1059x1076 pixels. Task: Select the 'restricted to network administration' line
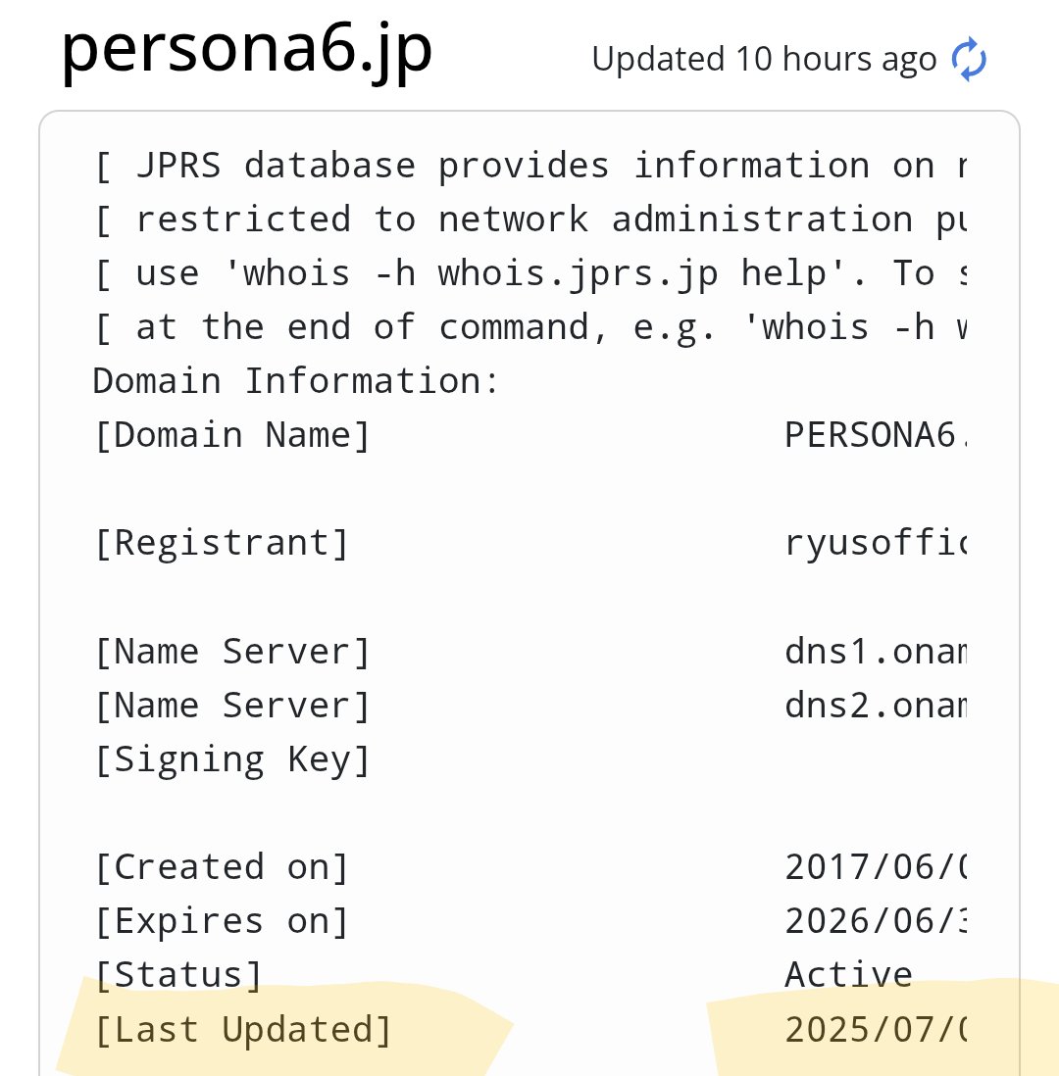[529, 220]
